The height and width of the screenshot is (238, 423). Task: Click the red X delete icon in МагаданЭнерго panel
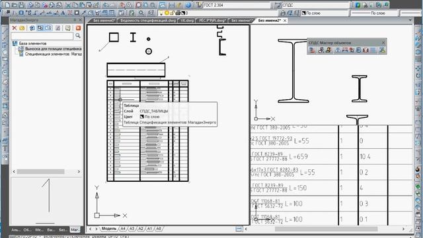(x=15, y=28)
